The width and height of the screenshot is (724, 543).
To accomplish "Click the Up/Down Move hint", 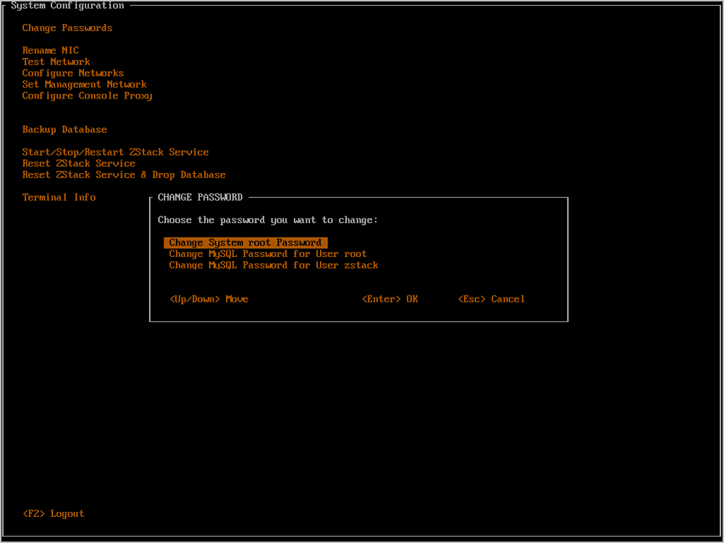I will point(209,299).
